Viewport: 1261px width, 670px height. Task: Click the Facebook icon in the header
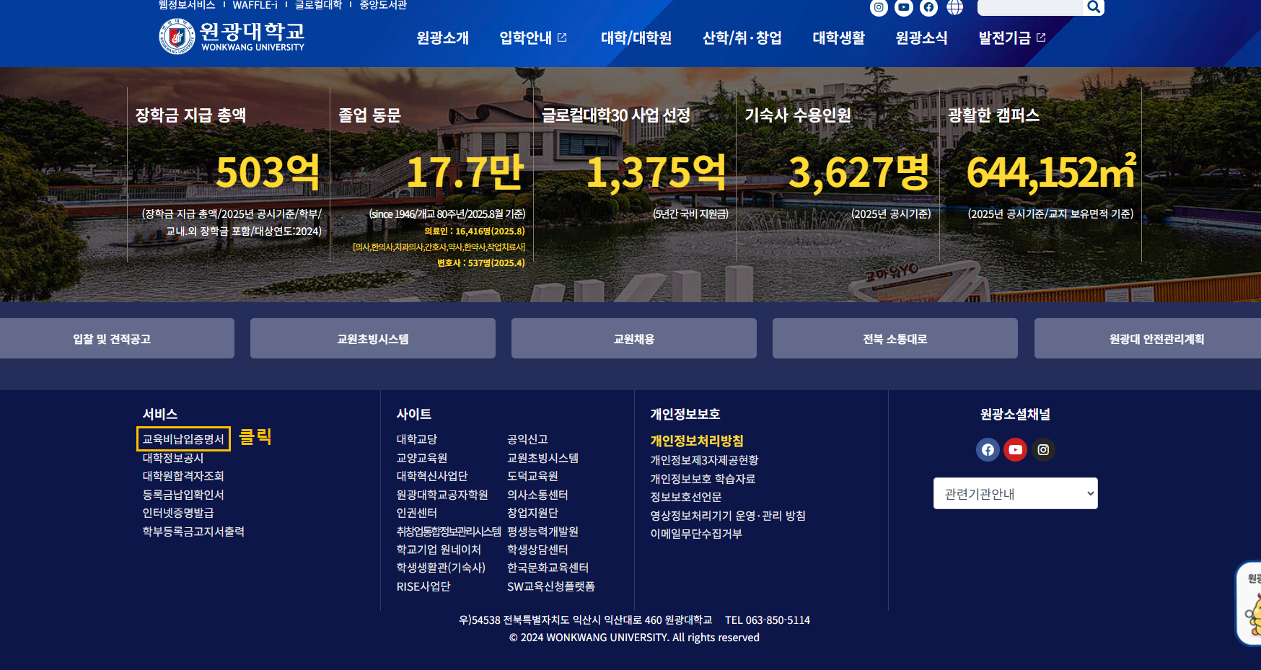[928, 7]
